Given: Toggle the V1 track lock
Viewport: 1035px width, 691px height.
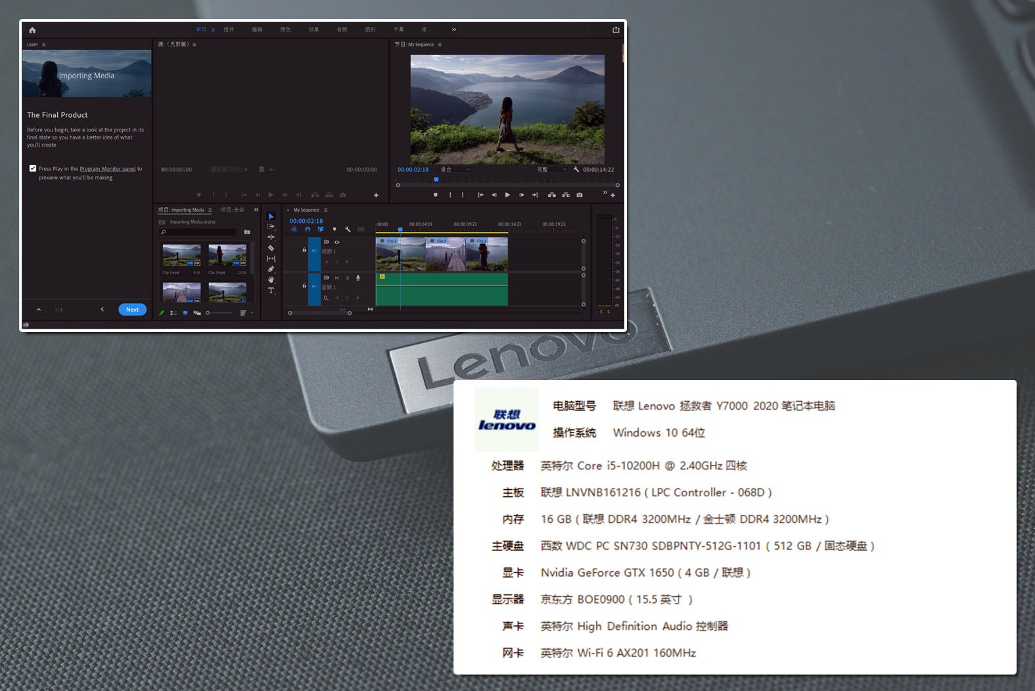Looking at the screenshot, I should 304,250.
